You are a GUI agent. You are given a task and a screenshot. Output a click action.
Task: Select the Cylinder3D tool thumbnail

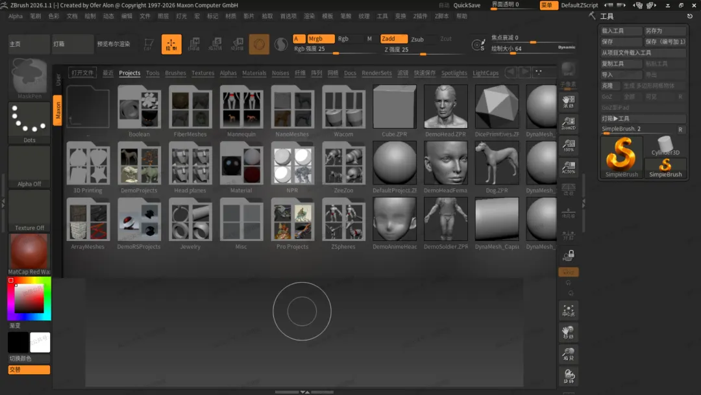point(665,146)
